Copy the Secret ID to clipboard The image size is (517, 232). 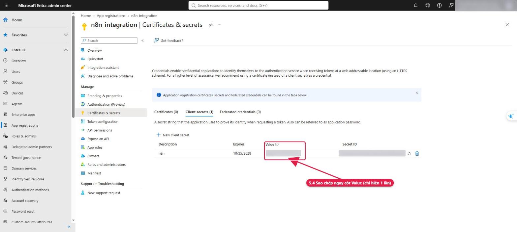click(409, 153)
